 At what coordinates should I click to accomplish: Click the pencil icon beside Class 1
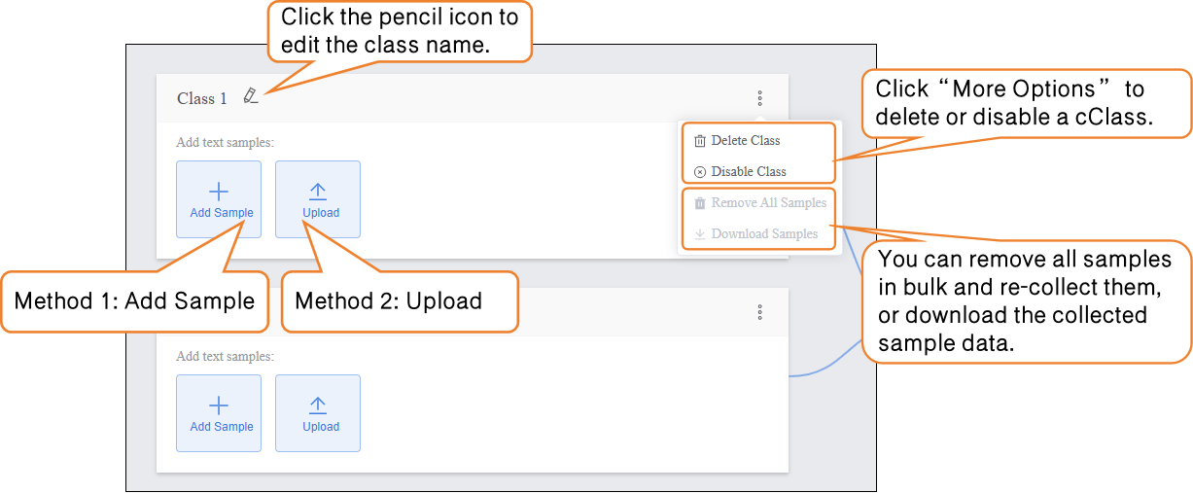point(251,96)
